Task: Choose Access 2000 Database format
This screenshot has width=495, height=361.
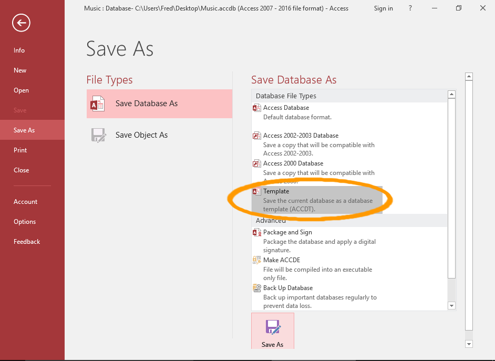Action: pyautogui.click(x=317, y=172)
